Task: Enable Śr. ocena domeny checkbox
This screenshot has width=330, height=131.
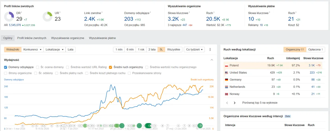Action: point(38,67)
